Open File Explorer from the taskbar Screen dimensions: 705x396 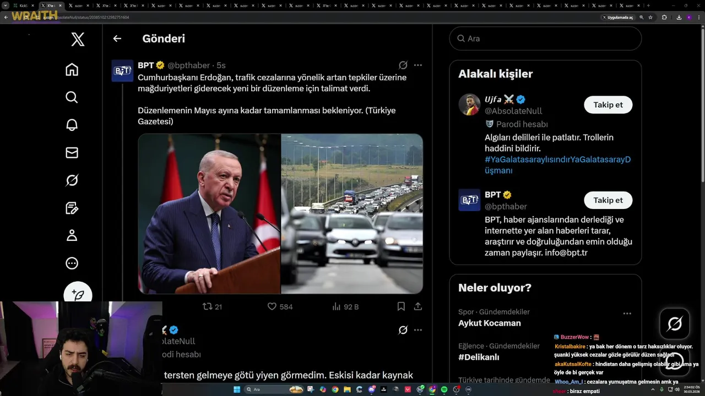347,389
